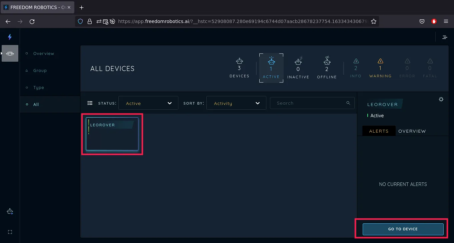Screen dimensions: 454x243
Task: Switch to list view icon
Action: [x=90, y=103]
